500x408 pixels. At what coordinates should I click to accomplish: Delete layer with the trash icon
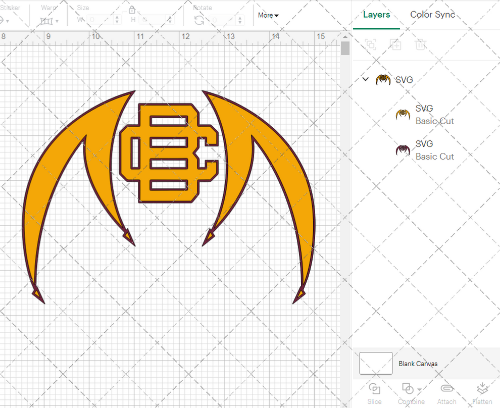pyautogui.click(x=421, y=44)
